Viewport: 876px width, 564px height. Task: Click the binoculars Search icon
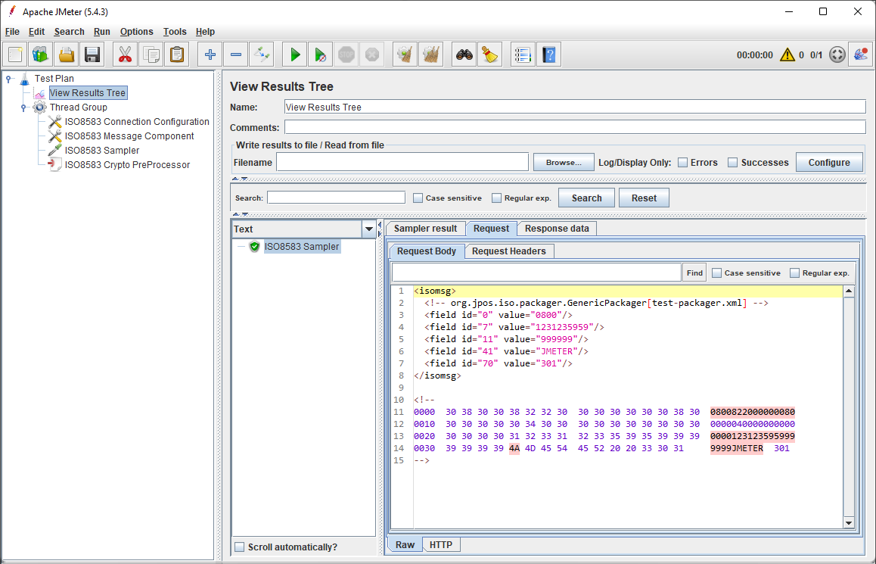(464, 55)
